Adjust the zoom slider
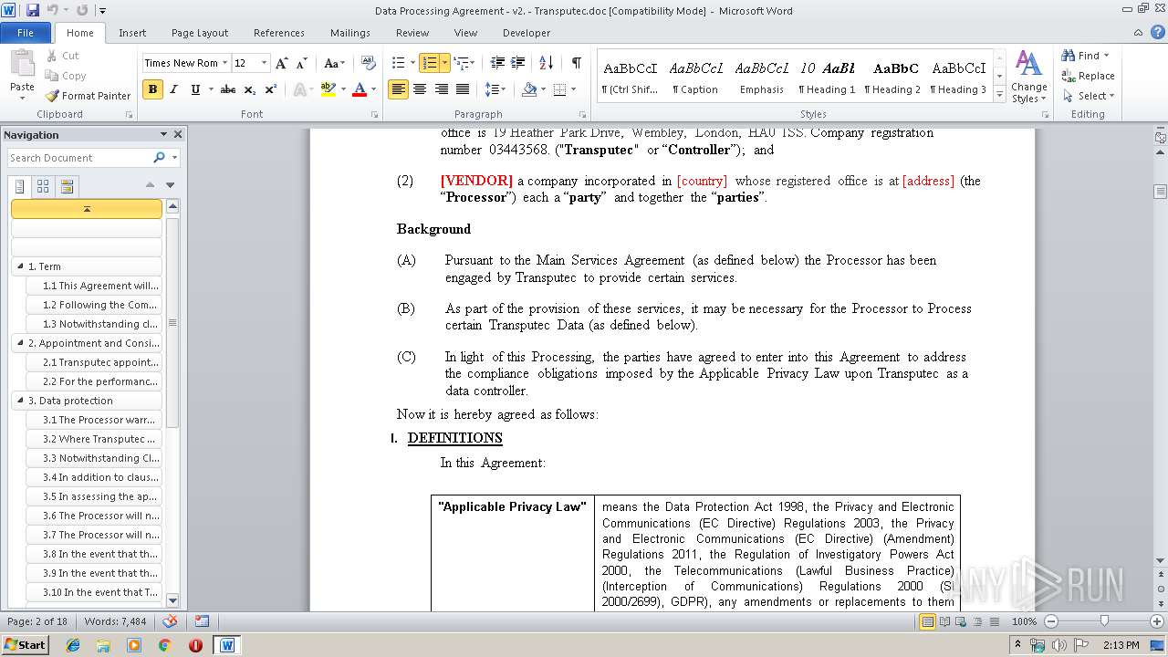The height and width of the screenshot is (657, 1168). pos(1103,621)
